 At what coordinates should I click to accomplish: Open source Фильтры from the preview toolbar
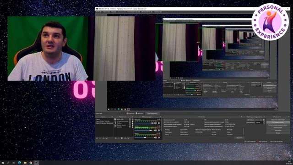pyautogui.click(x=140, y=113)
